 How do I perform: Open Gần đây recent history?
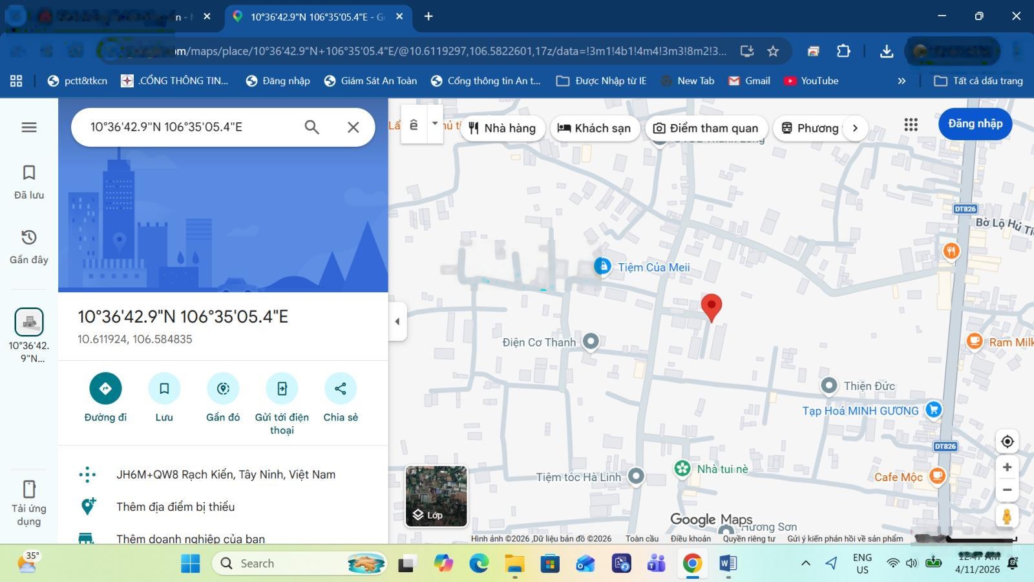click(29, 246)
